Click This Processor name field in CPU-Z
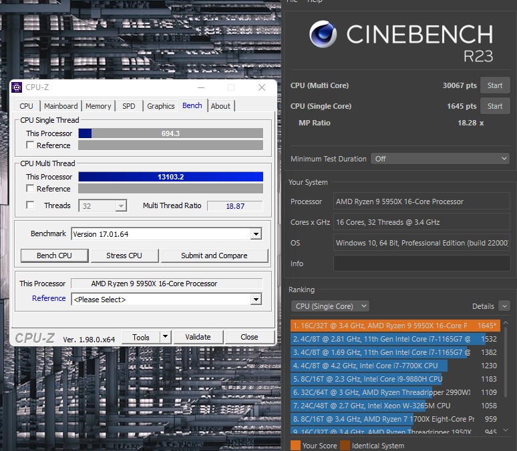Viewport: 517px width, 451px height. [167, 284]
